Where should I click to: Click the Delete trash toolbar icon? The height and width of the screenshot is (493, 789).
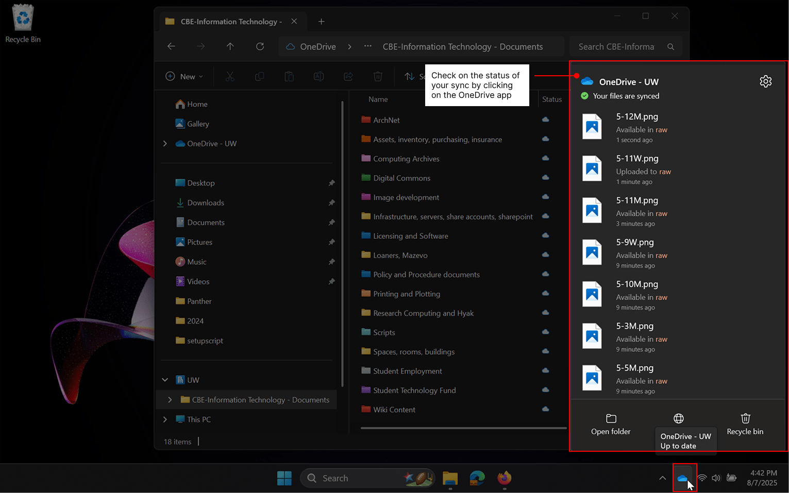click(378, 76)
